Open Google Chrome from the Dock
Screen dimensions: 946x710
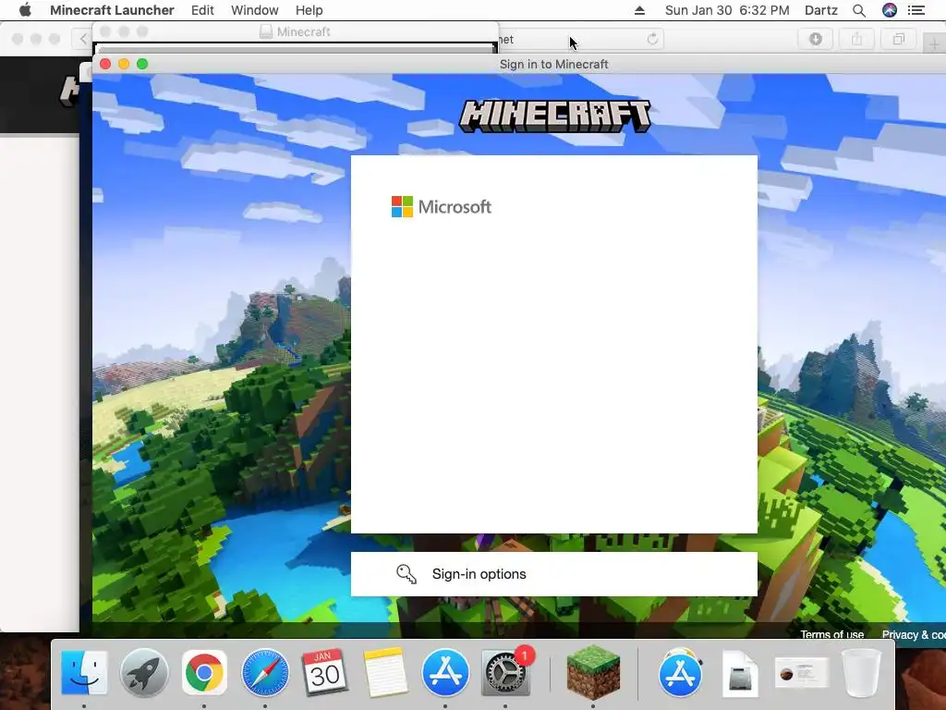pyautogui.click(x=204, y=672)
